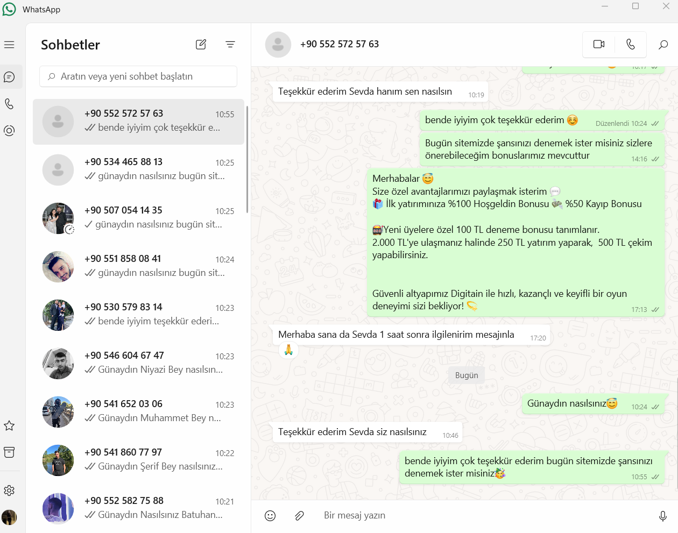Open the Calls tab in sidebar

(x=9, y=104)
